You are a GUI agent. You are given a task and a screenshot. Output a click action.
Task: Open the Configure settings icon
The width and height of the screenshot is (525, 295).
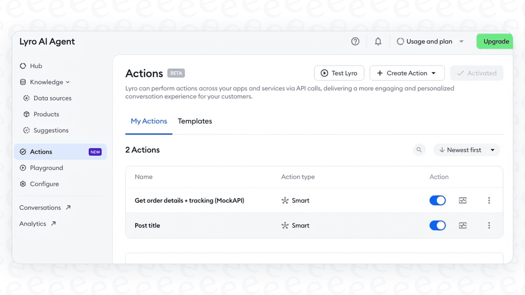[22, 184]
